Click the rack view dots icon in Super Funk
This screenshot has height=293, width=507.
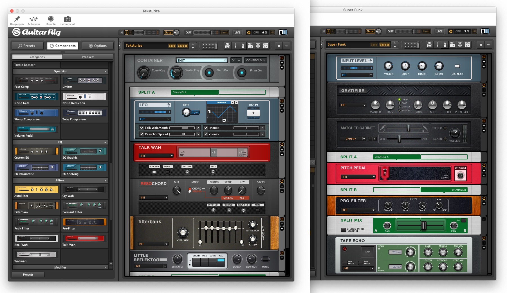(412, 45)
